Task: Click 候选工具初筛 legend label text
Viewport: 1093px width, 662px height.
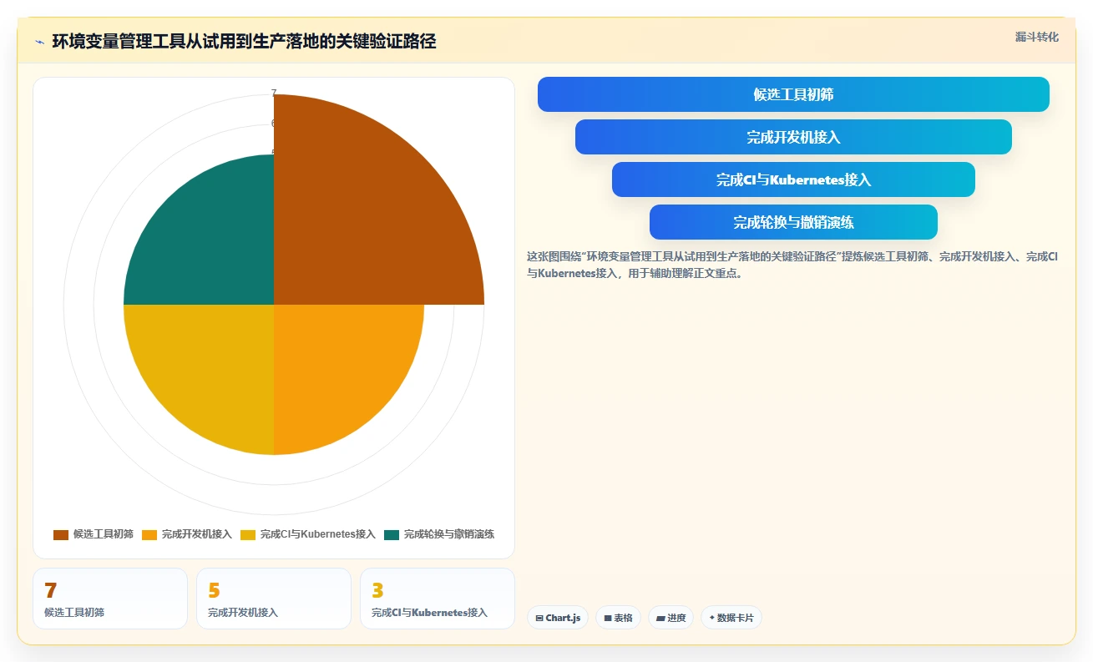Action: click(104, 534)
